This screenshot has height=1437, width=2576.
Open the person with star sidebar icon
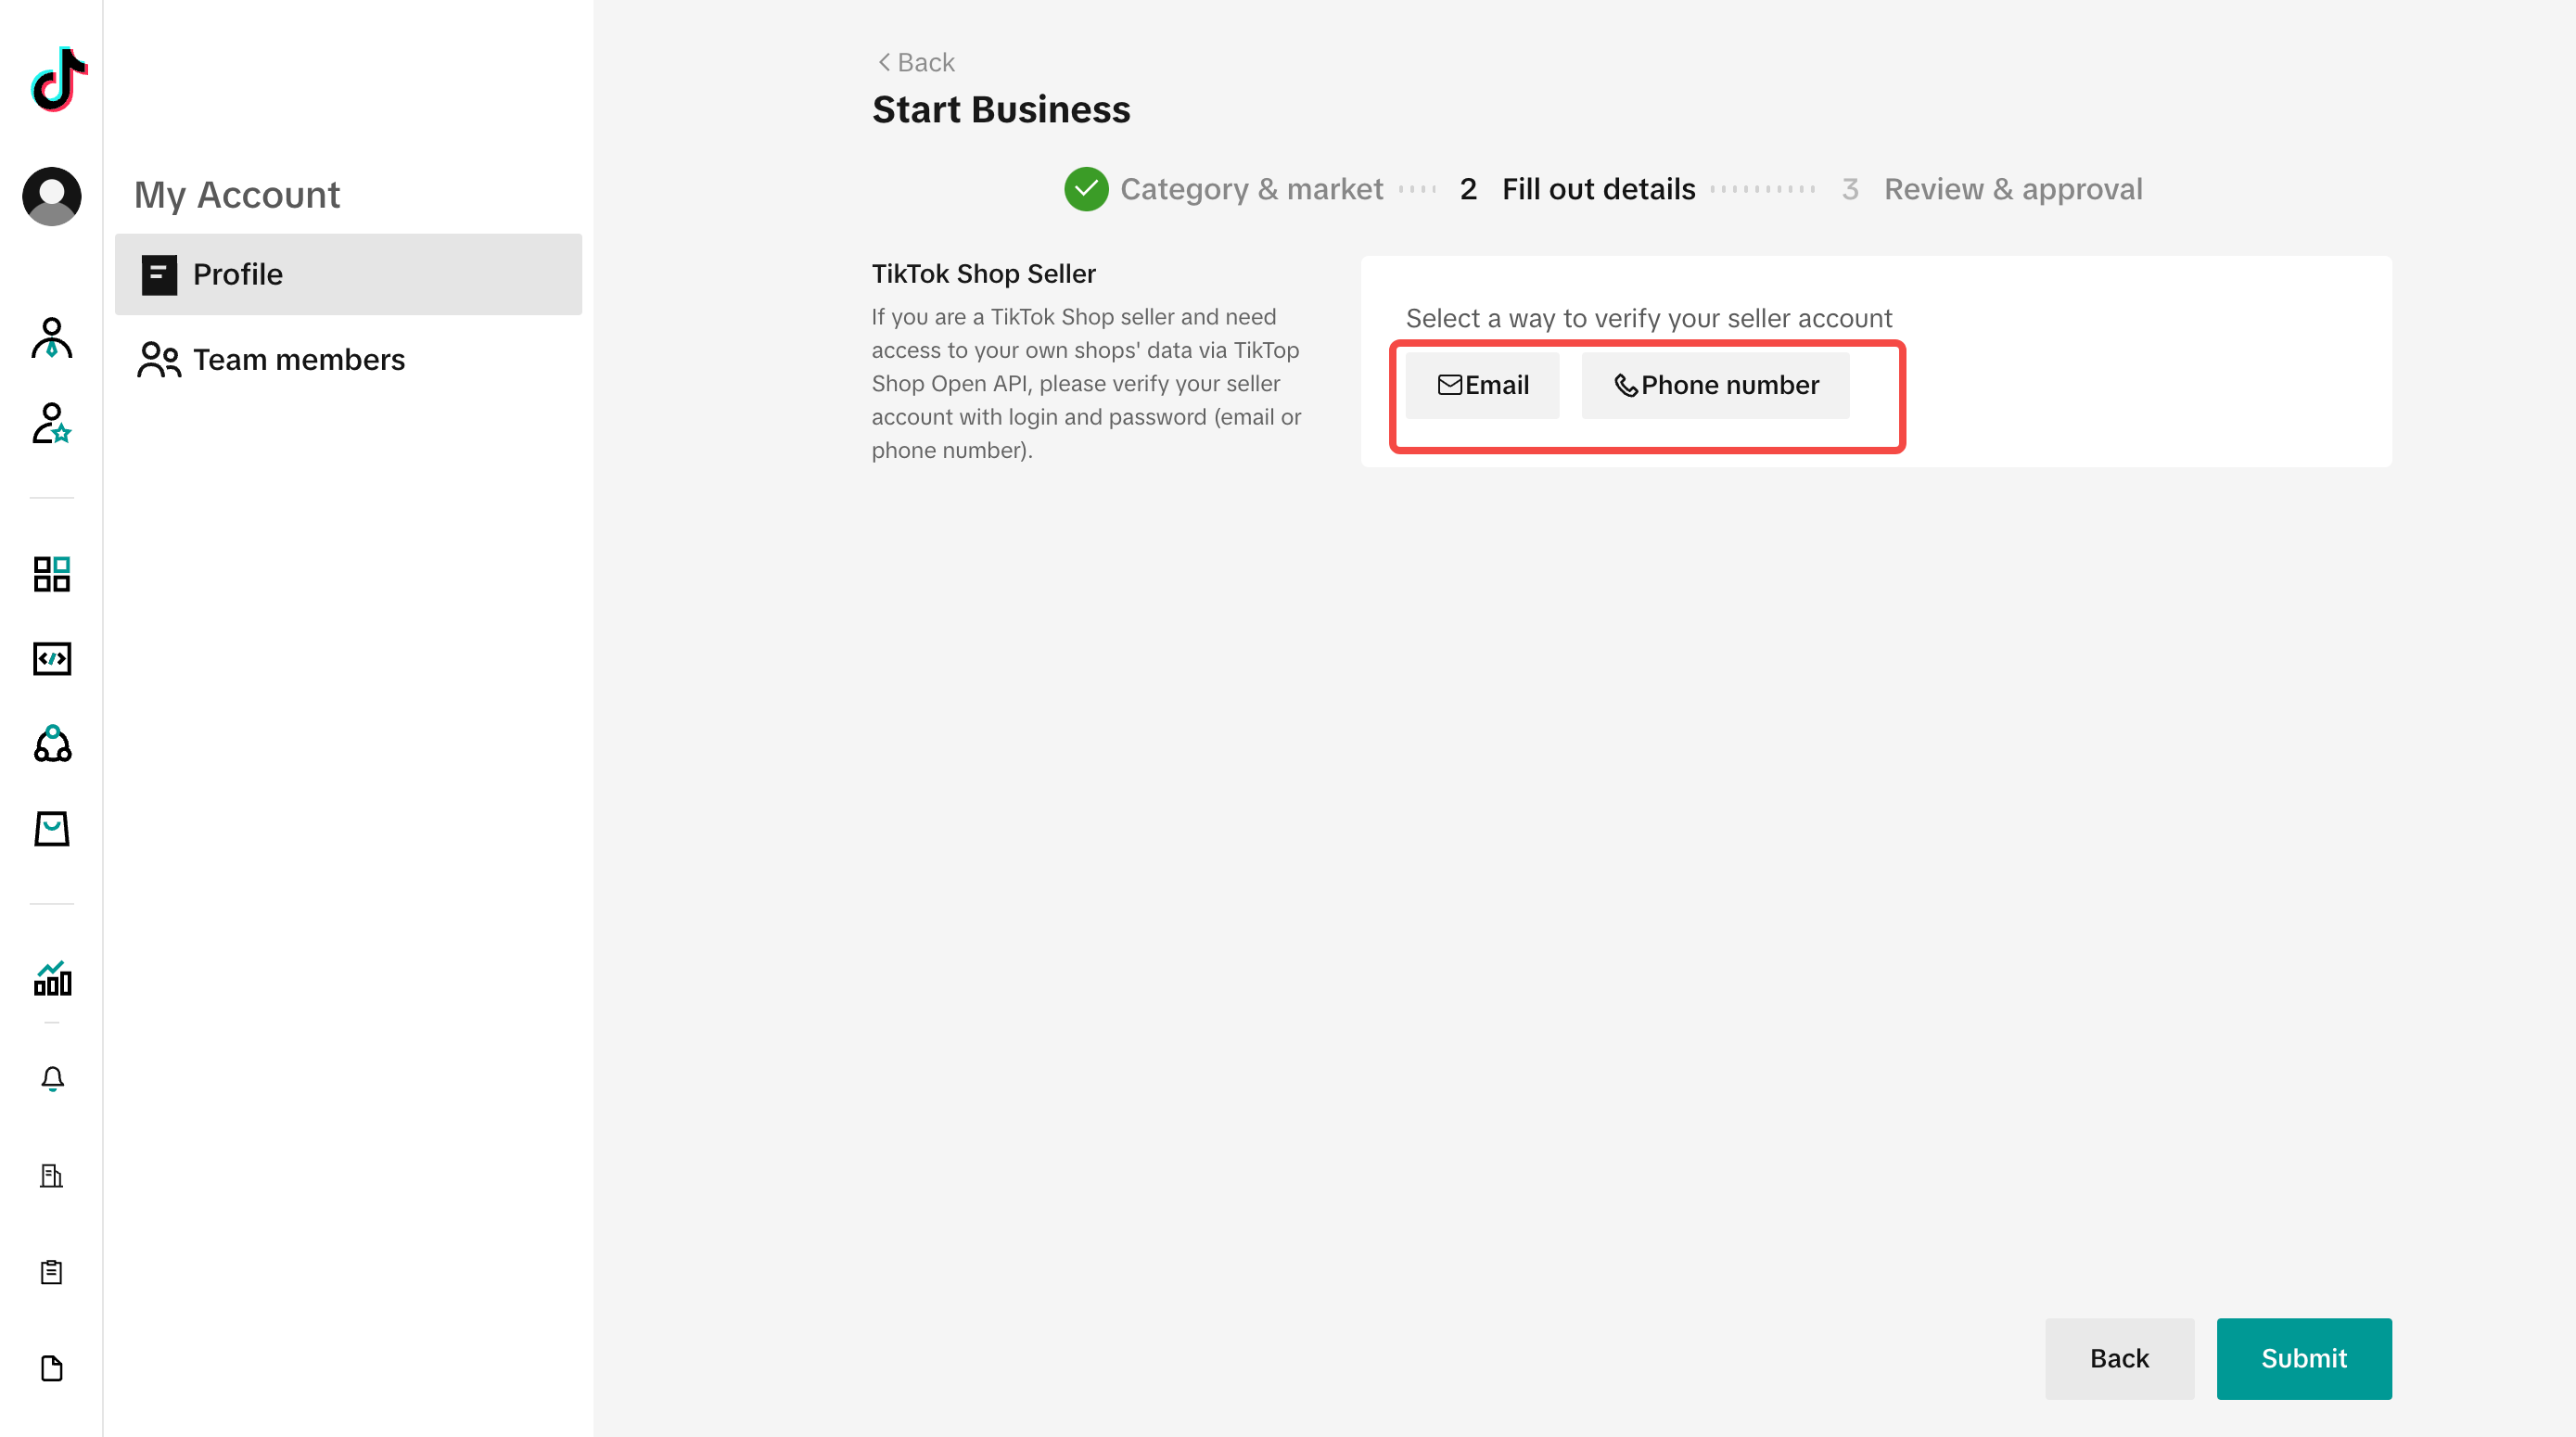click(x=52, y=423)
